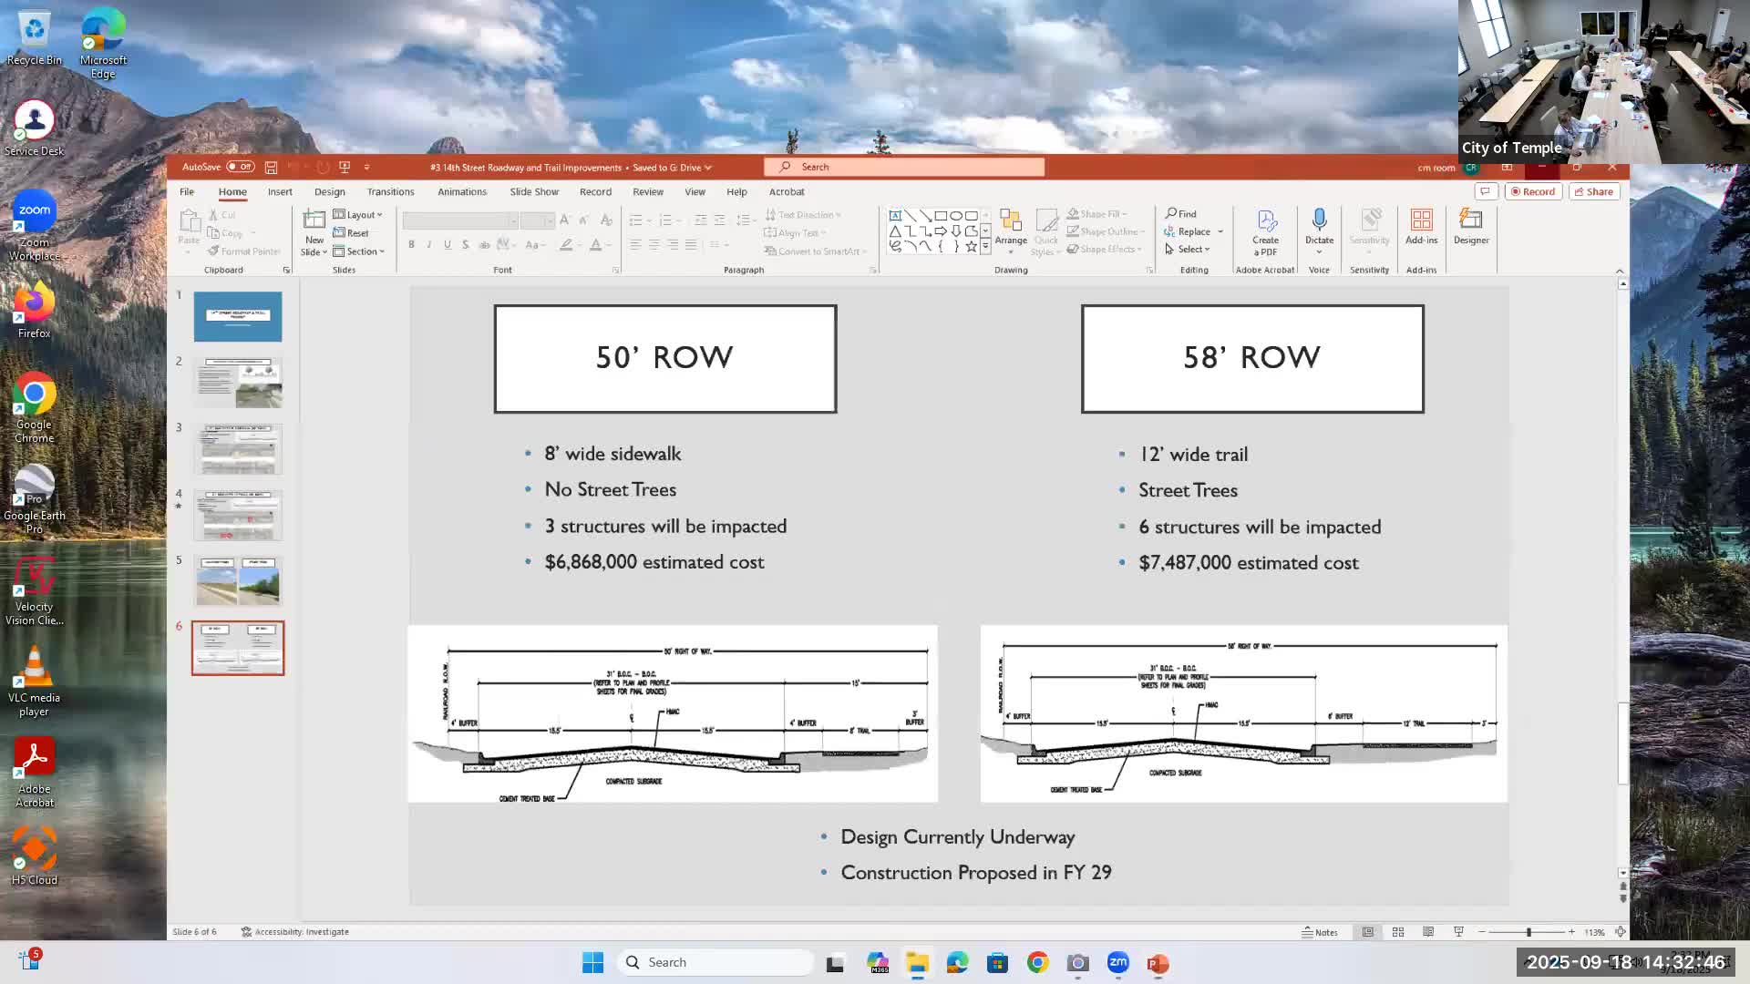Screen dimensions: 1750x984
Task: Switch to the Slide Show tab
Action: [534, 192]
